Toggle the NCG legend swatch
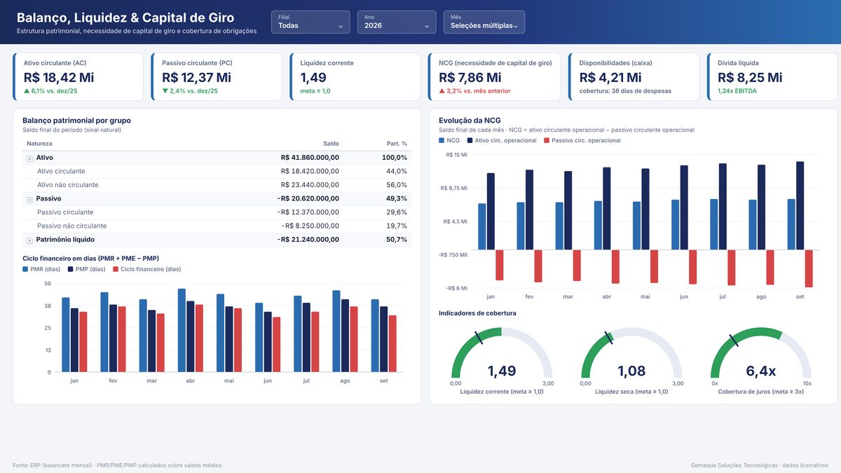The width and height of the screenshot is (841, 473). point(442,140)
